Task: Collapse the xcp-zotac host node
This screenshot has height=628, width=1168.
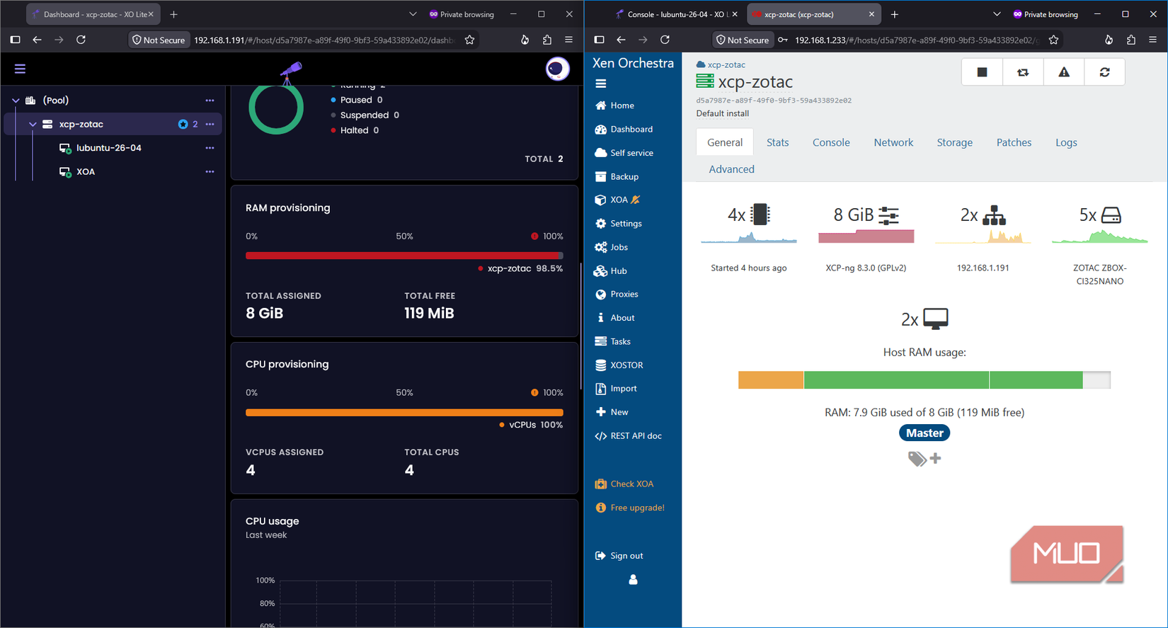Action: tap(33, 124)
